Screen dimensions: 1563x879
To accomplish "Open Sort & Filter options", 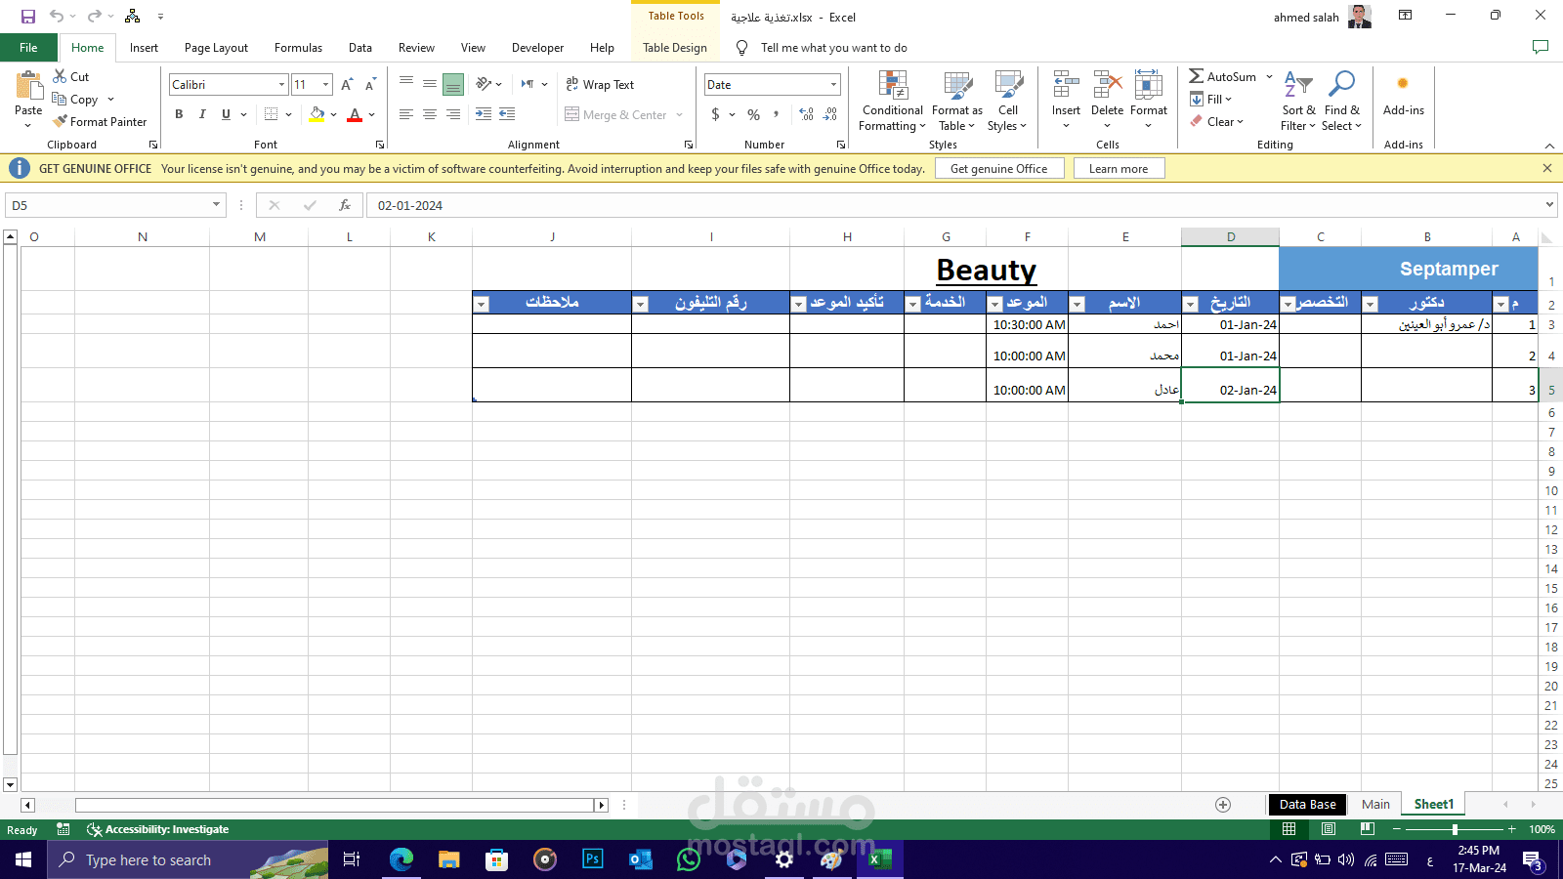I will 1298,101.
